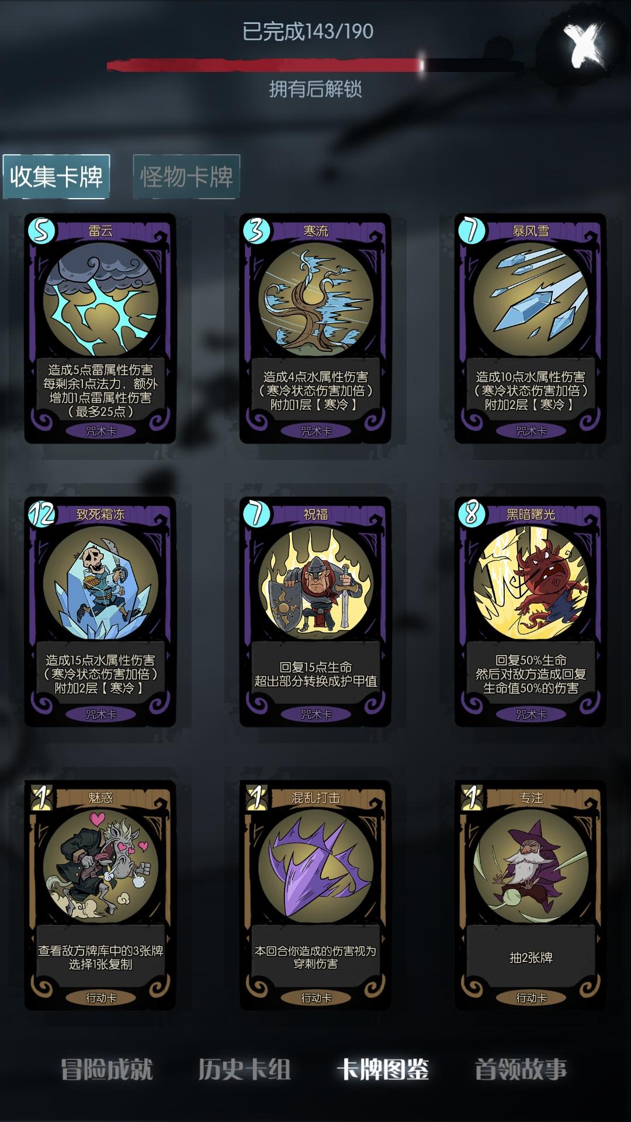Screen dimensions: 631x1122
Task: Open 历史卡组 section
Action: 245,1069
